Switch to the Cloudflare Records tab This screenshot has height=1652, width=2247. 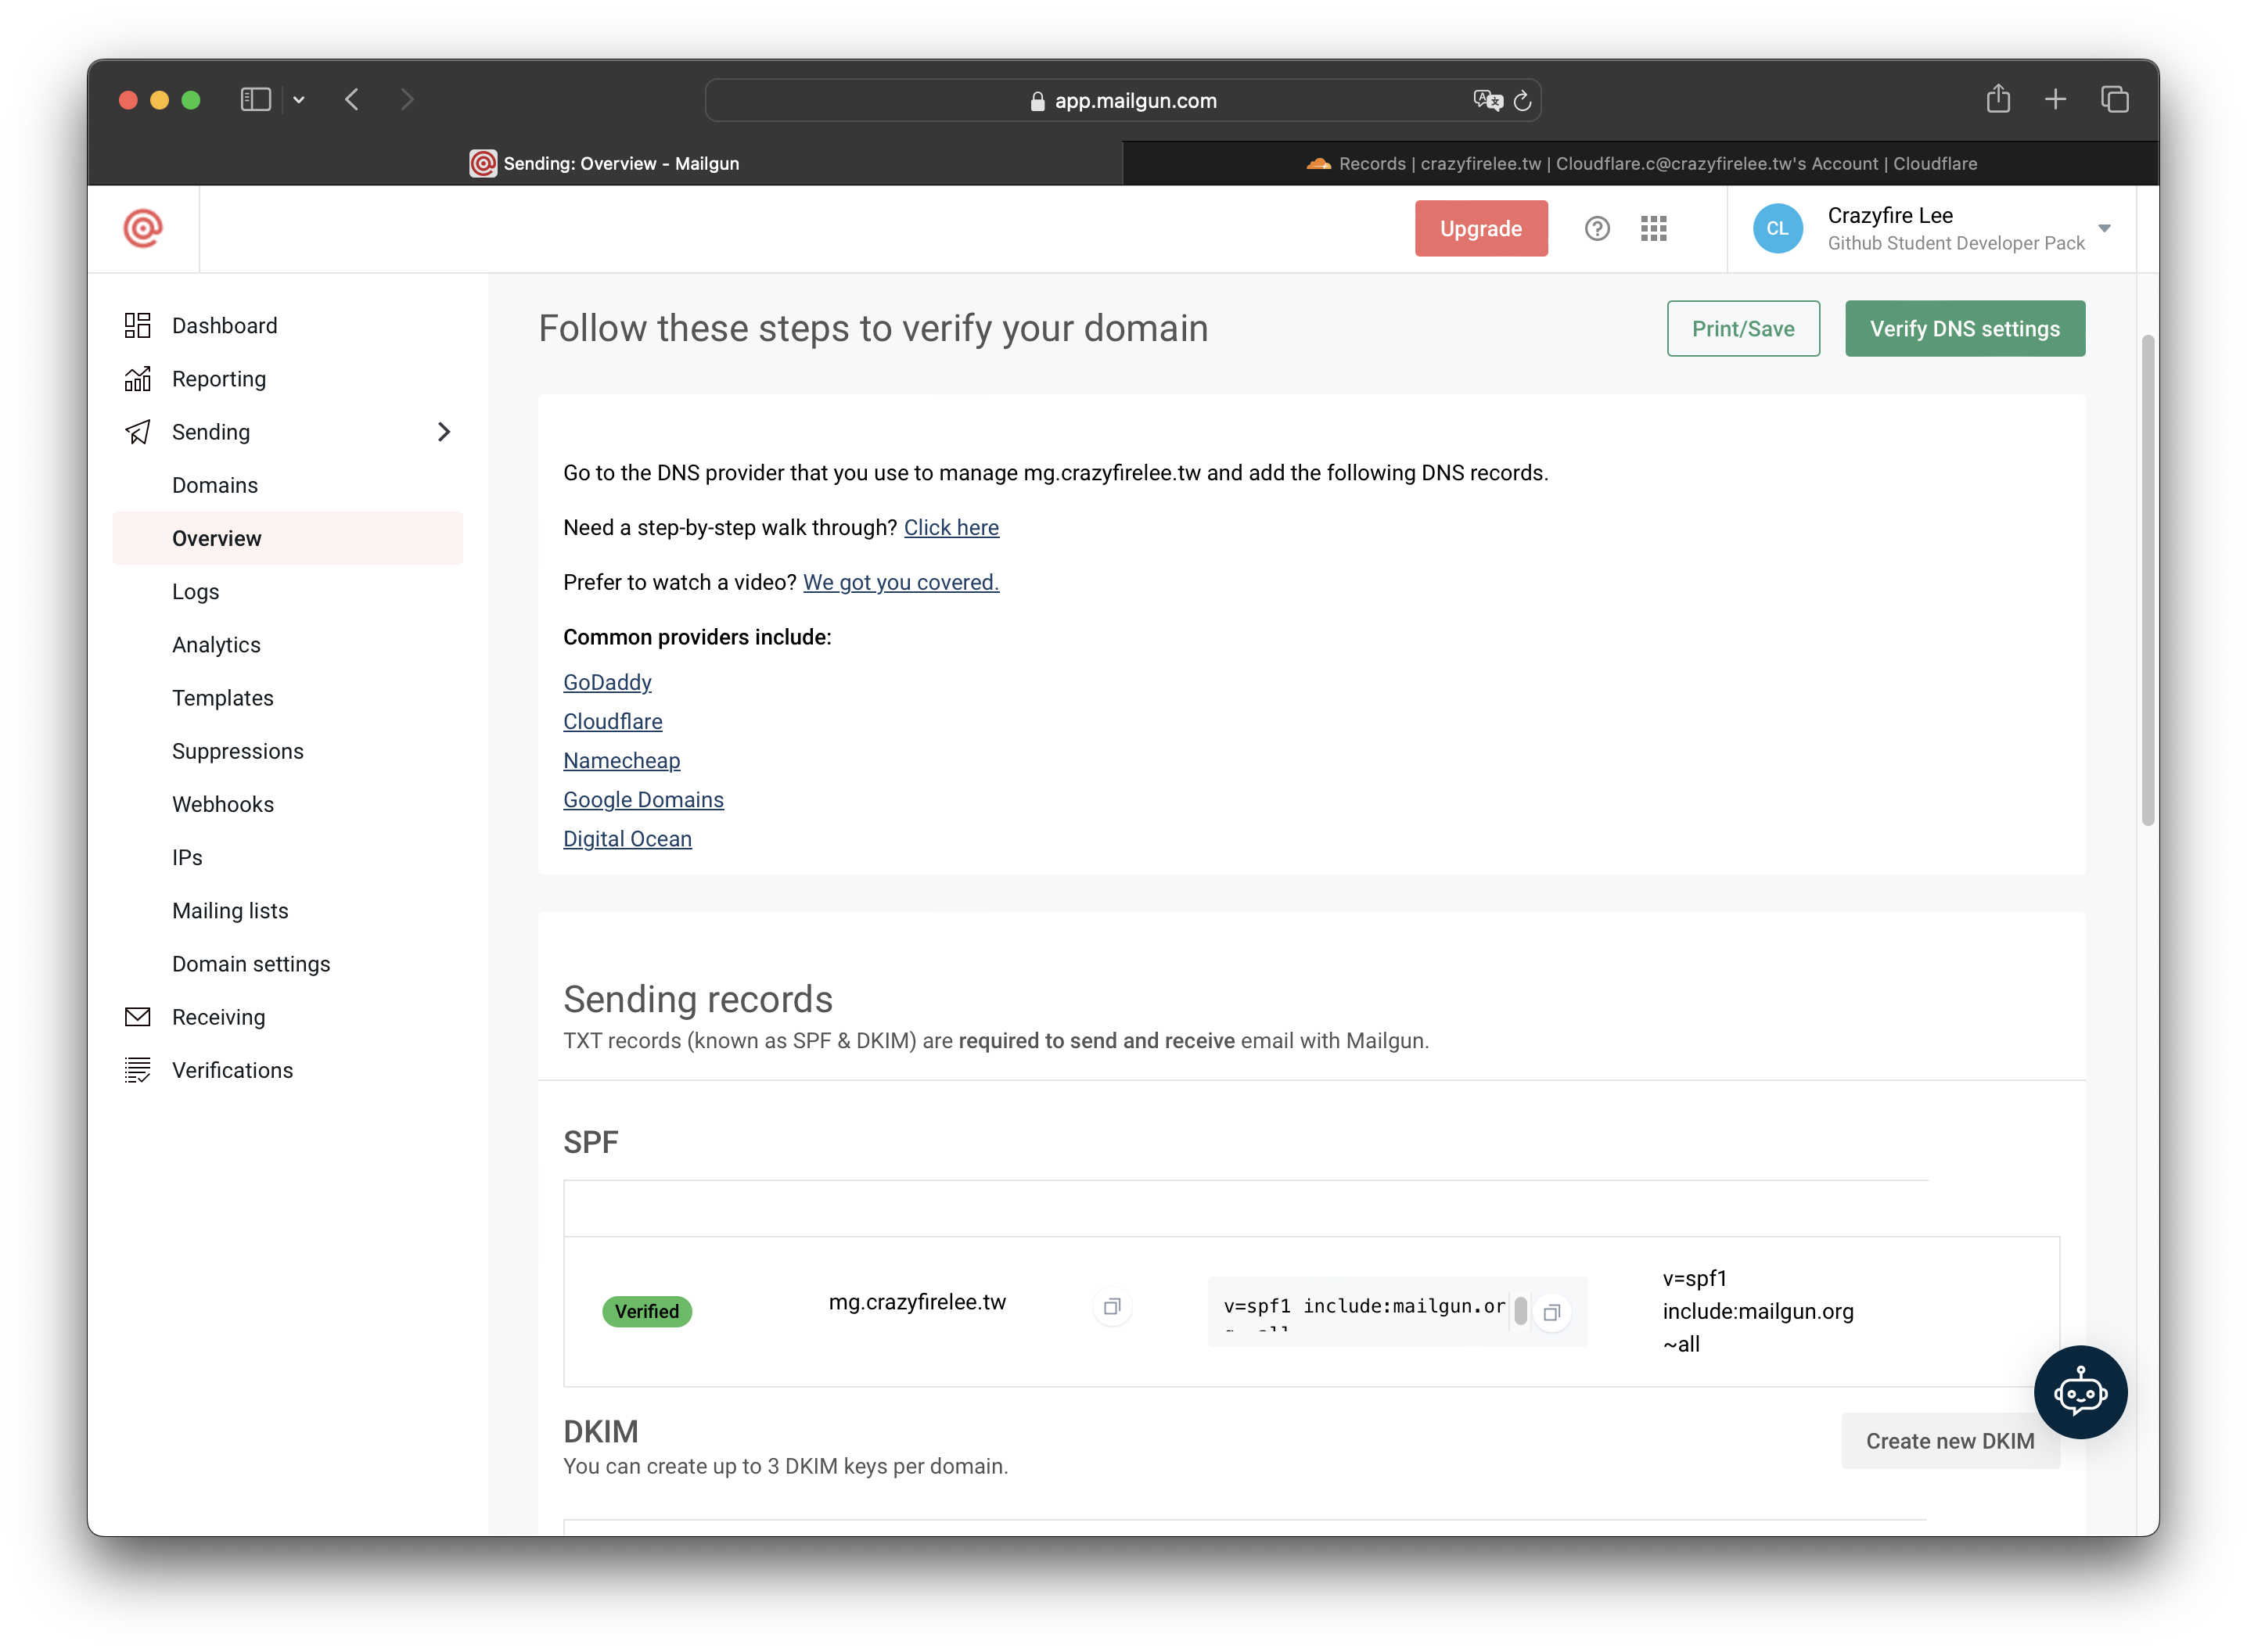(1640, 164)
